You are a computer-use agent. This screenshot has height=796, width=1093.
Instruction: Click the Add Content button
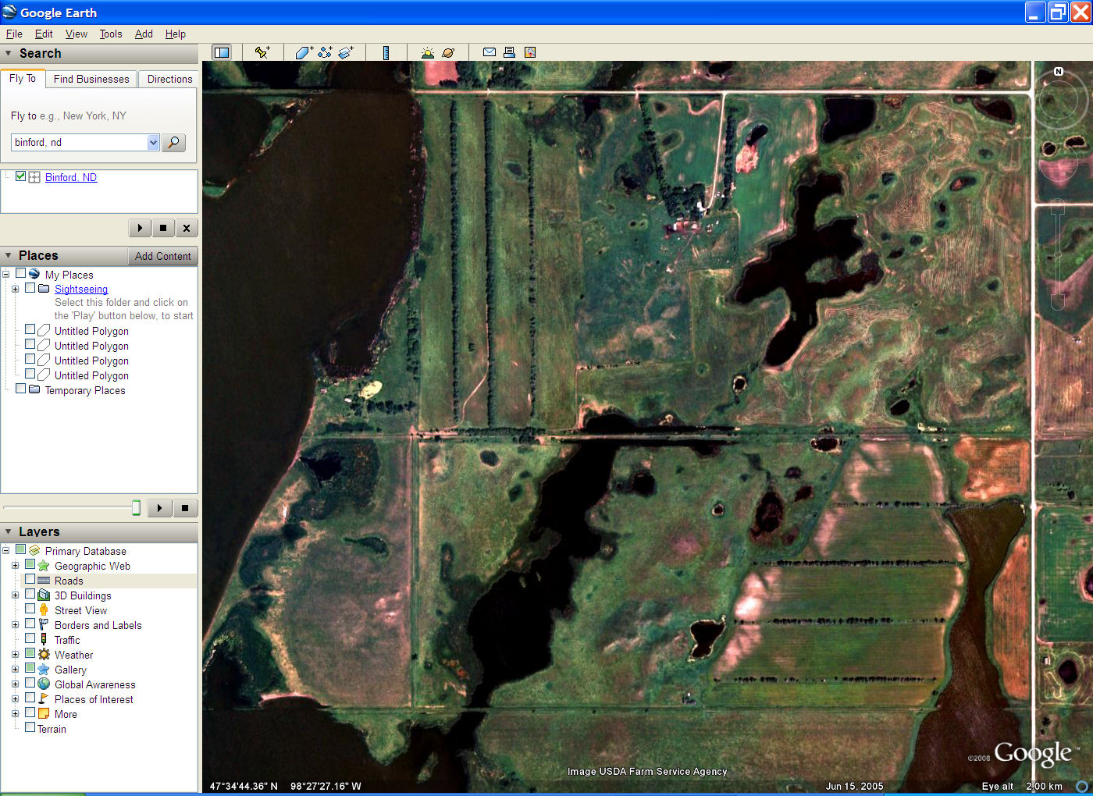[x=162, y=256]
